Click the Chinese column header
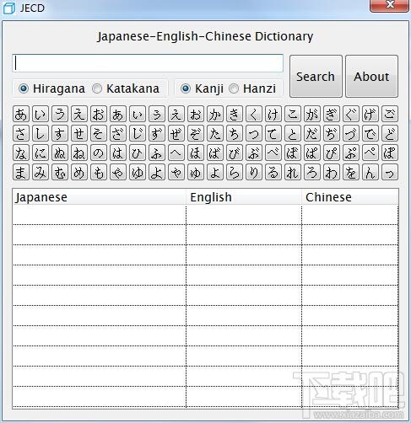 point(350,197)
